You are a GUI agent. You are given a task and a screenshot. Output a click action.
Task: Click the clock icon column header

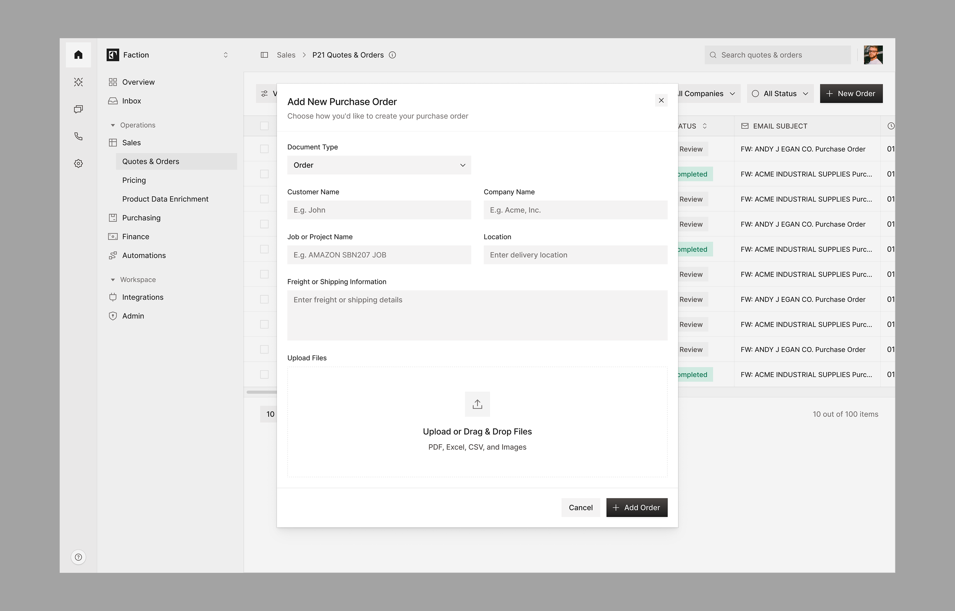[891, 126]
